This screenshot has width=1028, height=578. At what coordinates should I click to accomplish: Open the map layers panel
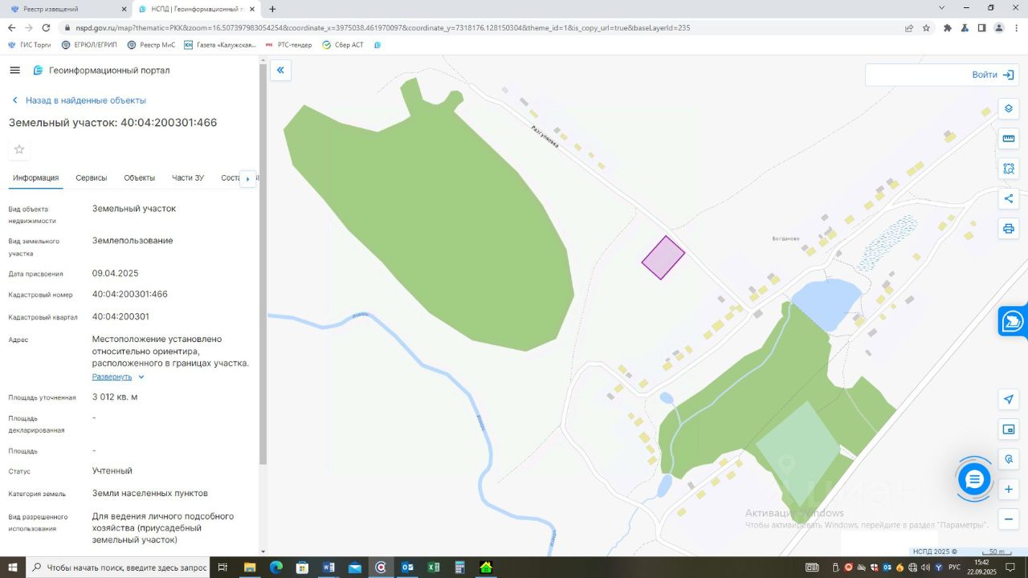(x=1009, y=109)
